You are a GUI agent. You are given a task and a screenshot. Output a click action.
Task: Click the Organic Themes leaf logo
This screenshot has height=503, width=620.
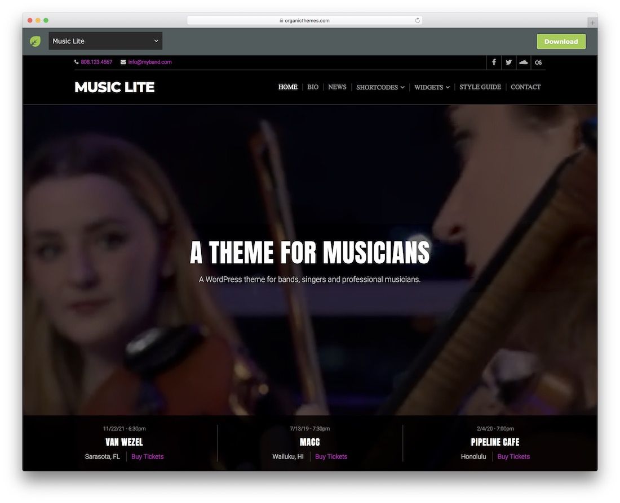click(35, 41)
